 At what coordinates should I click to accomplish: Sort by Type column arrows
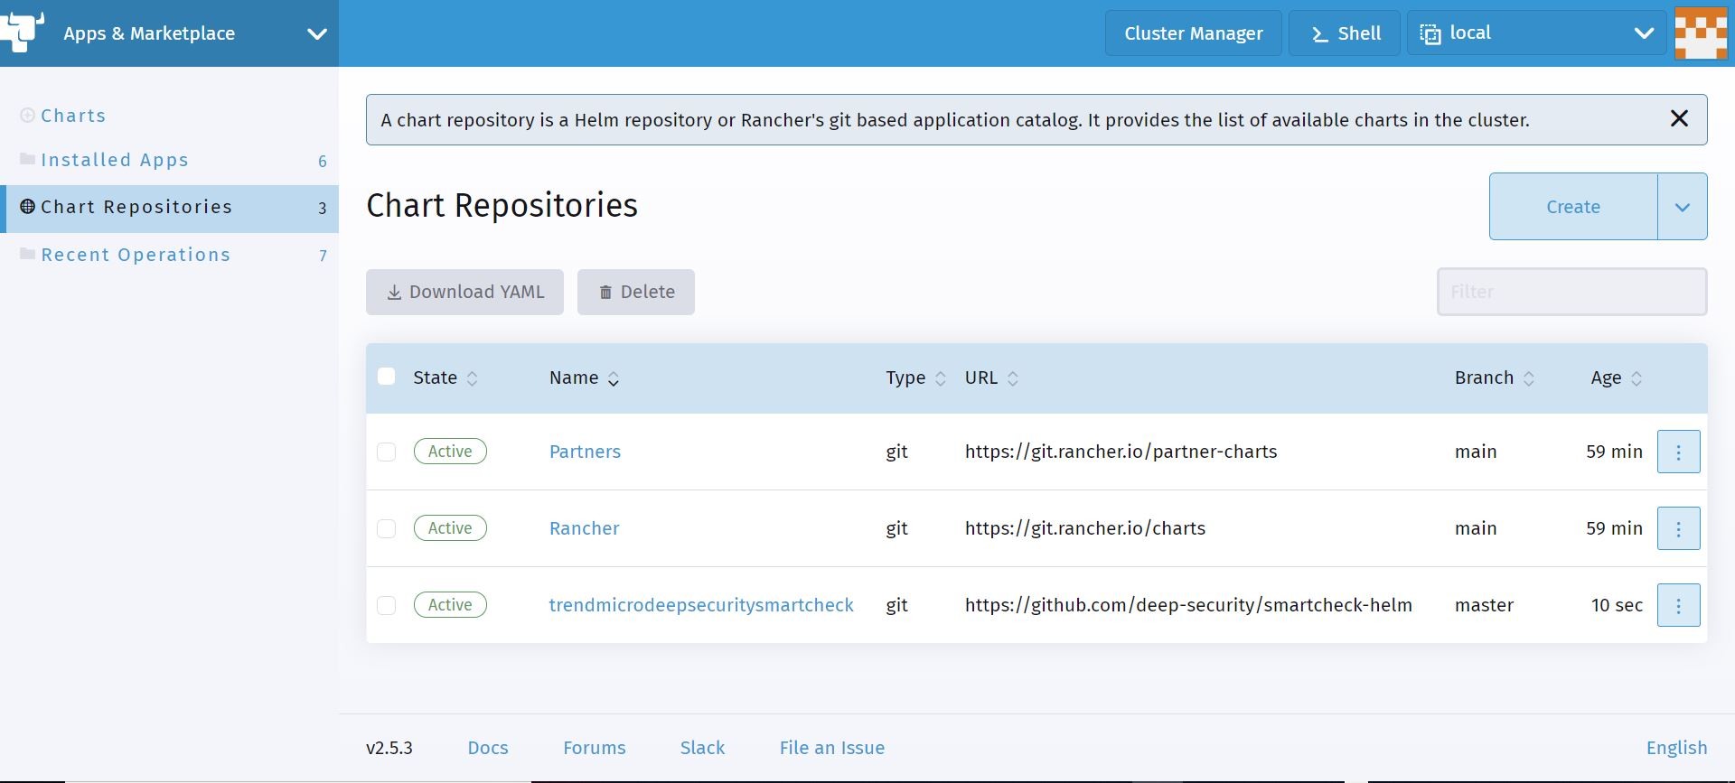[940, 378]
